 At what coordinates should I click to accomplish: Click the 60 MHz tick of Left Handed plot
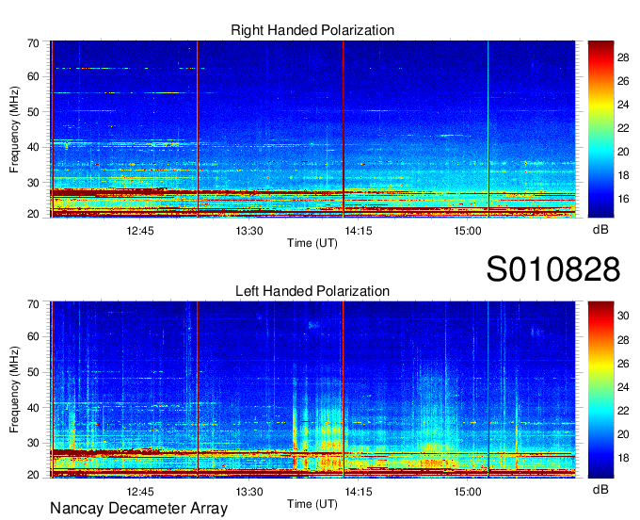point(34,336)
